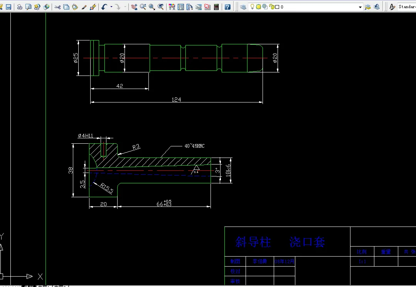This screenshot has width=416, height=287.
Task: Toggle layer 0 lock padlock icon
Action: pos(271,7)
